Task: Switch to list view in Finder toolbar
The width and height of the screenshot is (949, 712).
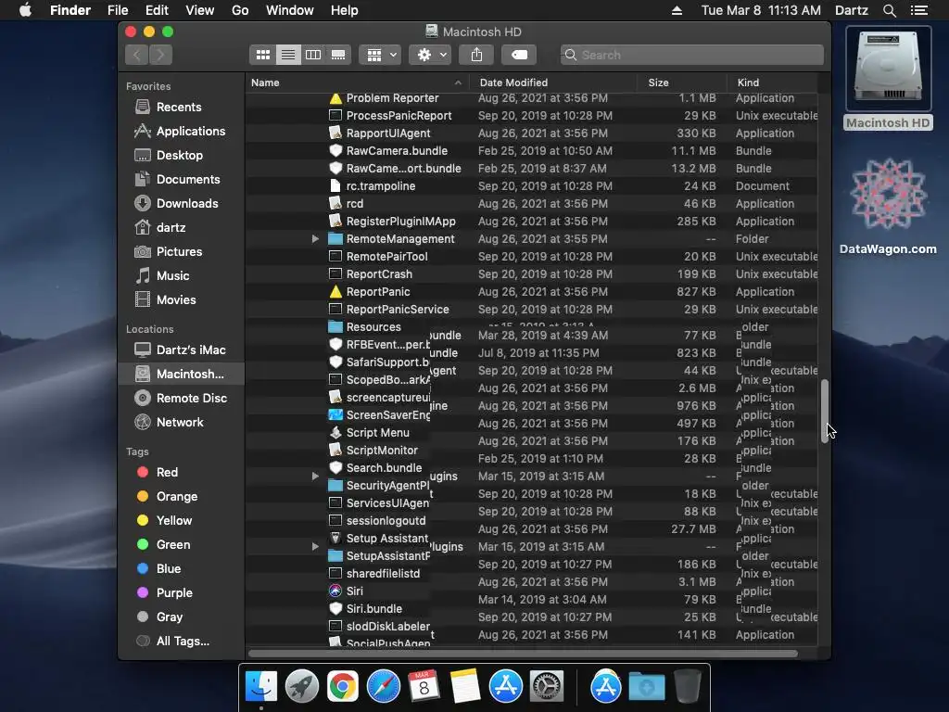Action: tap(288, 55)
